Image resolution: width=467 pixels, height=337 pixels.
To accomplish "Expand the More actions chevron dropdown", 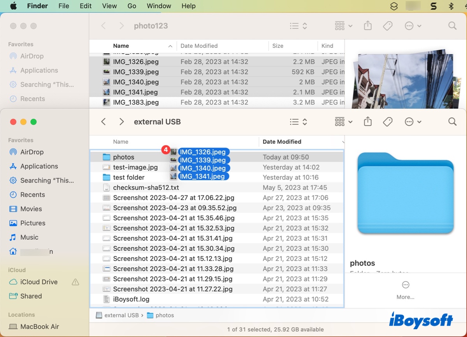I will click(420, 122).
